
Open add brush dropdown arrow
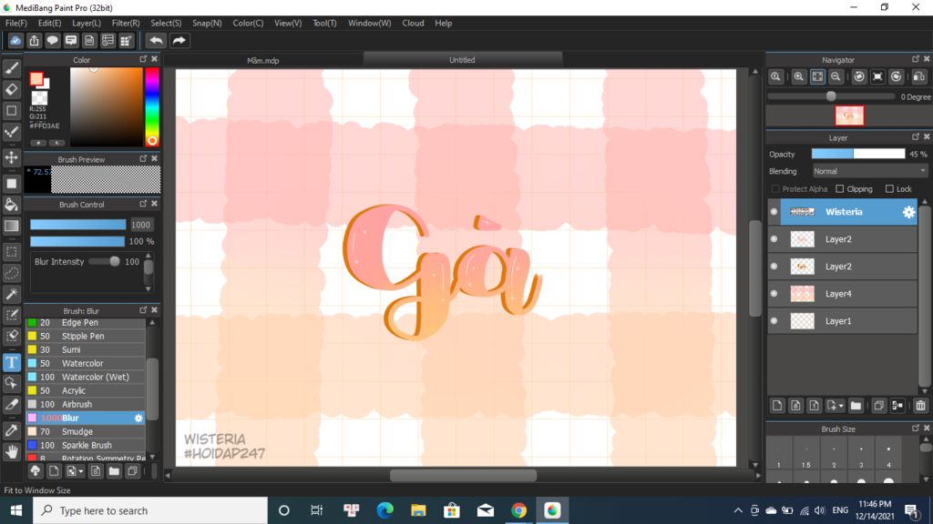tap(81, 472)
